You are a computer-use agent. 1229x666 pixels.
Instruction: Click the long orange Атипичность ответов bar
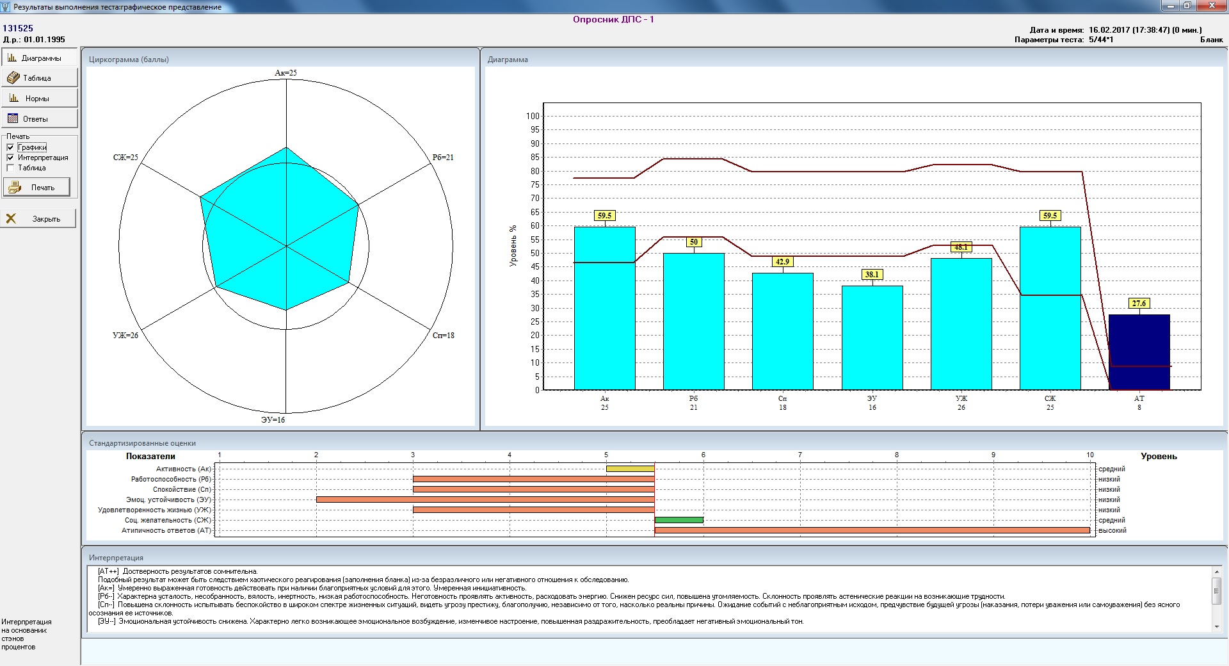click(x=872, y=530)
